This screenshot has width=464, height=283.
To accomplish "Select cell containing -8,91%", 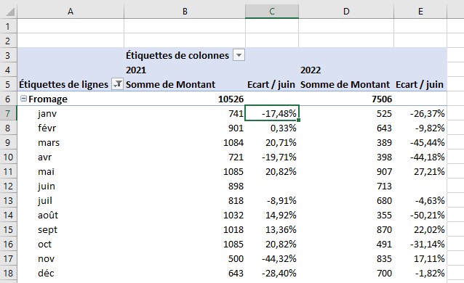I will pos(272,200).
